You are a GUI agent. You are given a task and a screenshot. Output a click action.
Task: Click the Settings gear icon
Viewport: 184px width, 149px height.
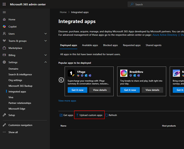click(4, 62)
